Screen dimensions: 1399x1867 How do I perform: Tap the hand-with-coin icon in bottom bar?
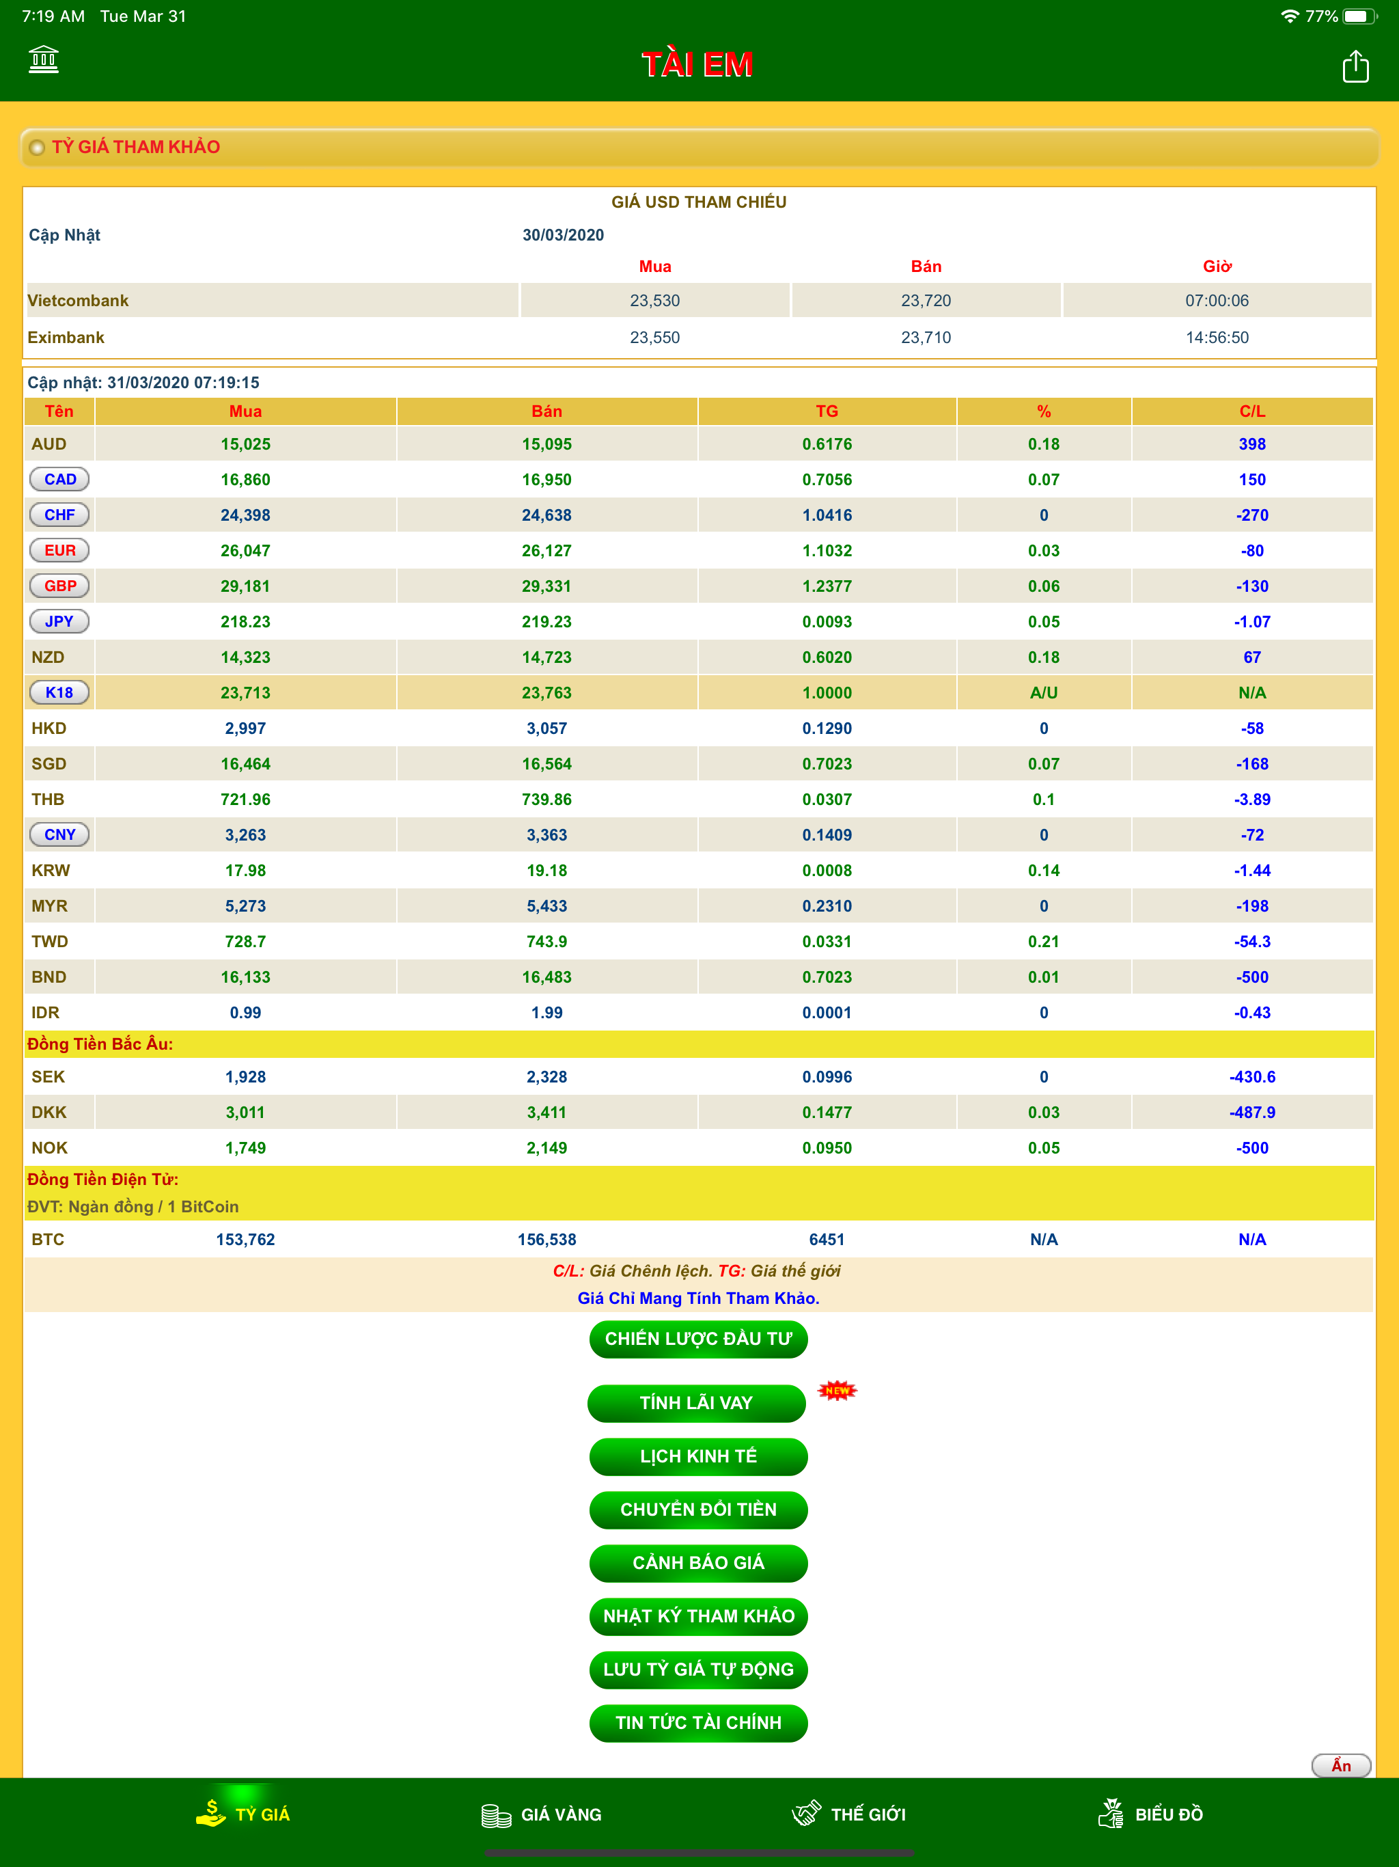point(210,1812)
